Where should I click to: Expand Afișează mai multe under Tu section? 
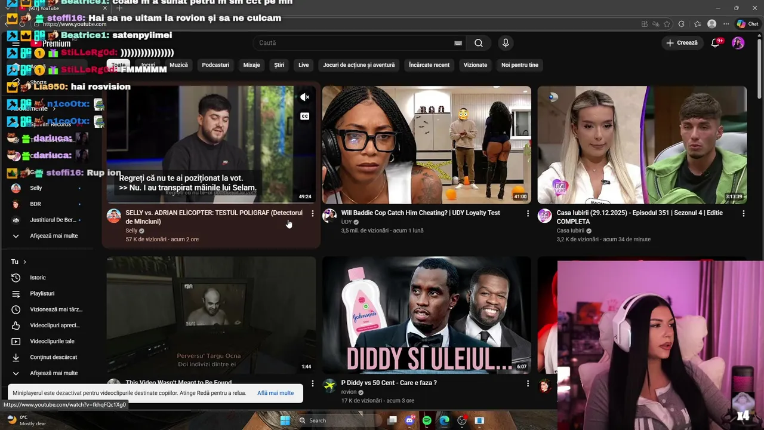click(45, 373)
